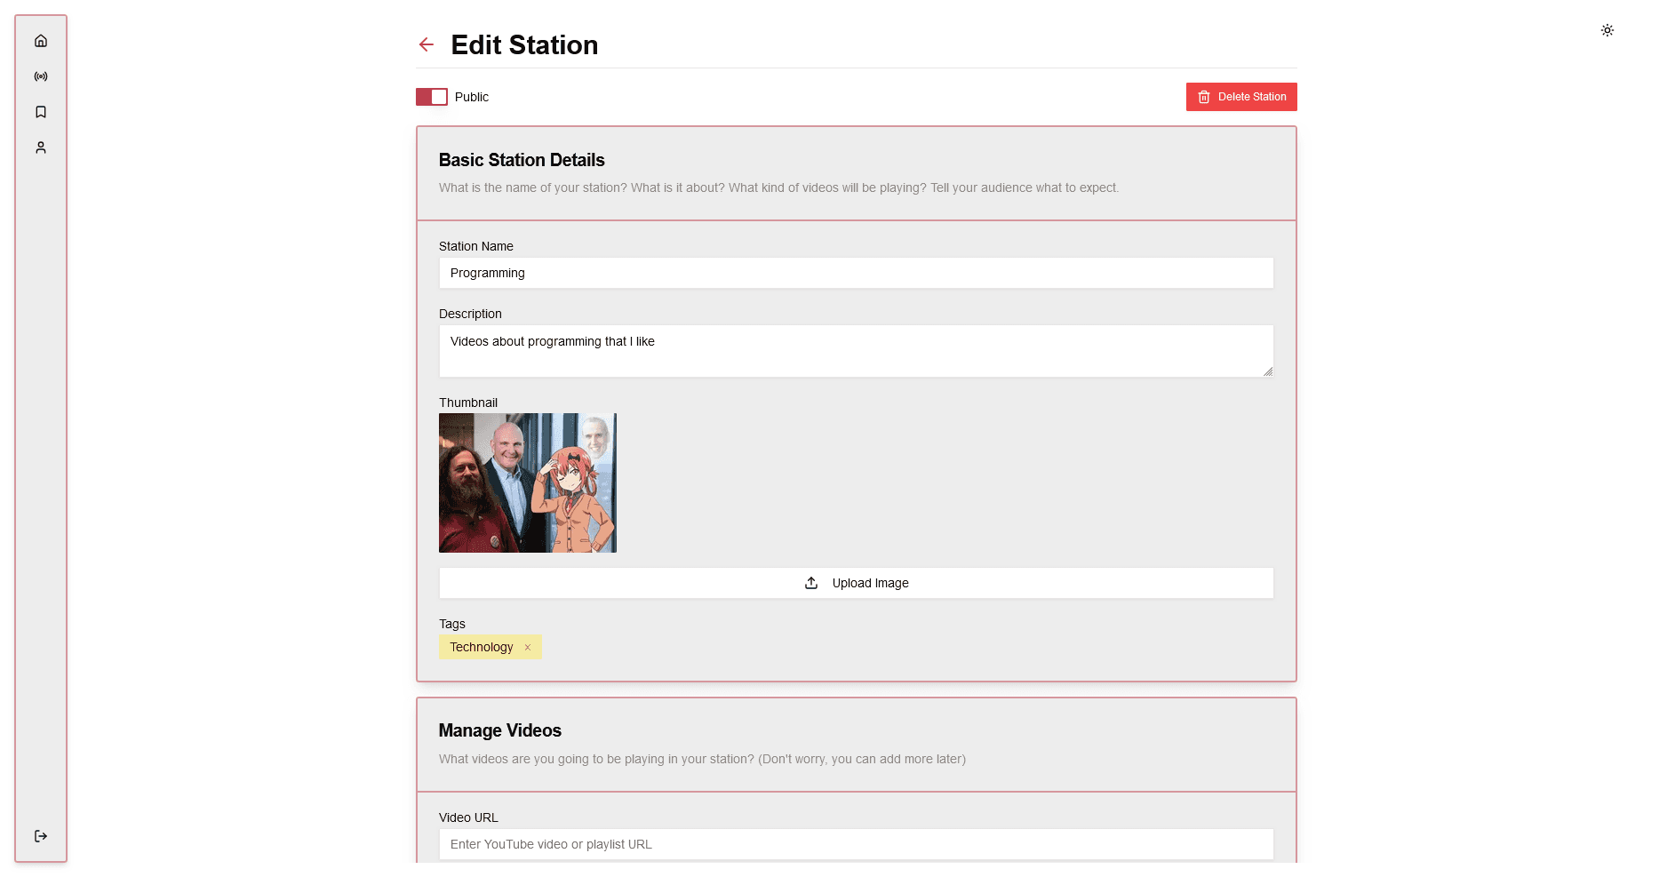Open bookmarks from the sidebar

(x=41, y=112)
